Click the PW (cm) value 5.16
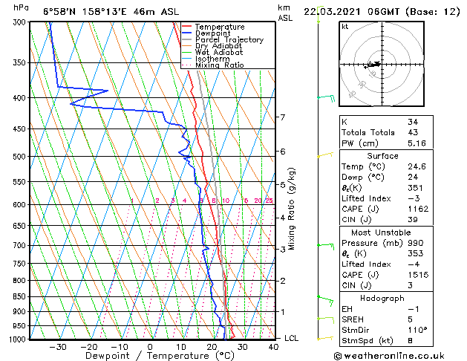Screen dimensions: 467x361 click(x=417, y=143)
